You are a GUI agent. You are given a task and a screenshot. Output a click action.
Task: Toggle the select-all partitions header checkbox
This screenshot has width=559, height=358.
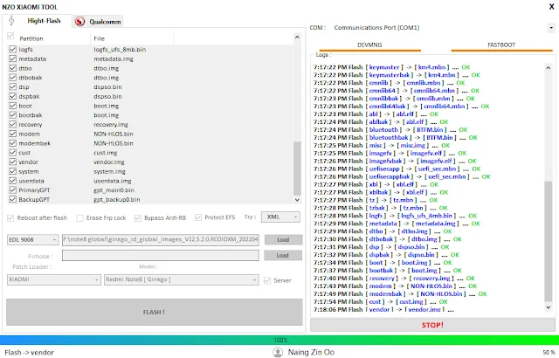(x=10, y=36)
